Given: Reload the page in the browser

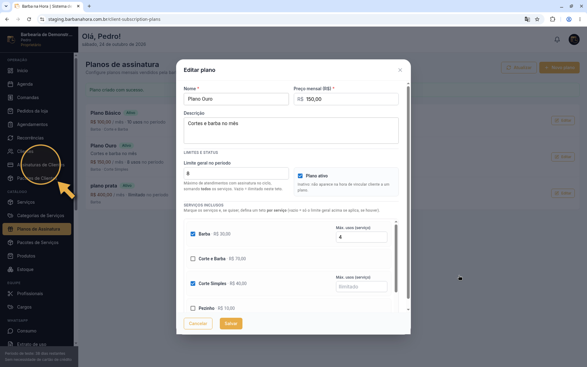Looking at the screenshot, I should tap(29, 19).
